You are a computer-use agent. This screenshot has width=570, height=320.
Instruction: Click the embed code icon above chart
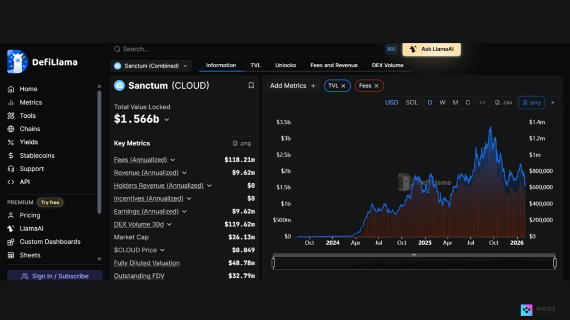pos(483,102)
